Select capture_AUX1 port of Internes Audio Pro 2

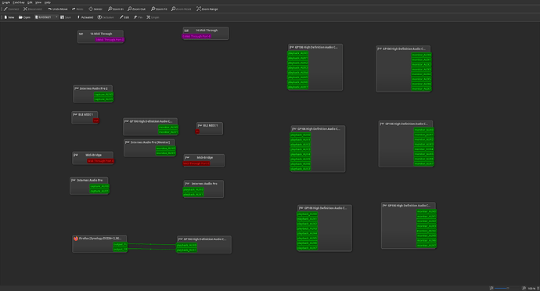pos(103,99)
